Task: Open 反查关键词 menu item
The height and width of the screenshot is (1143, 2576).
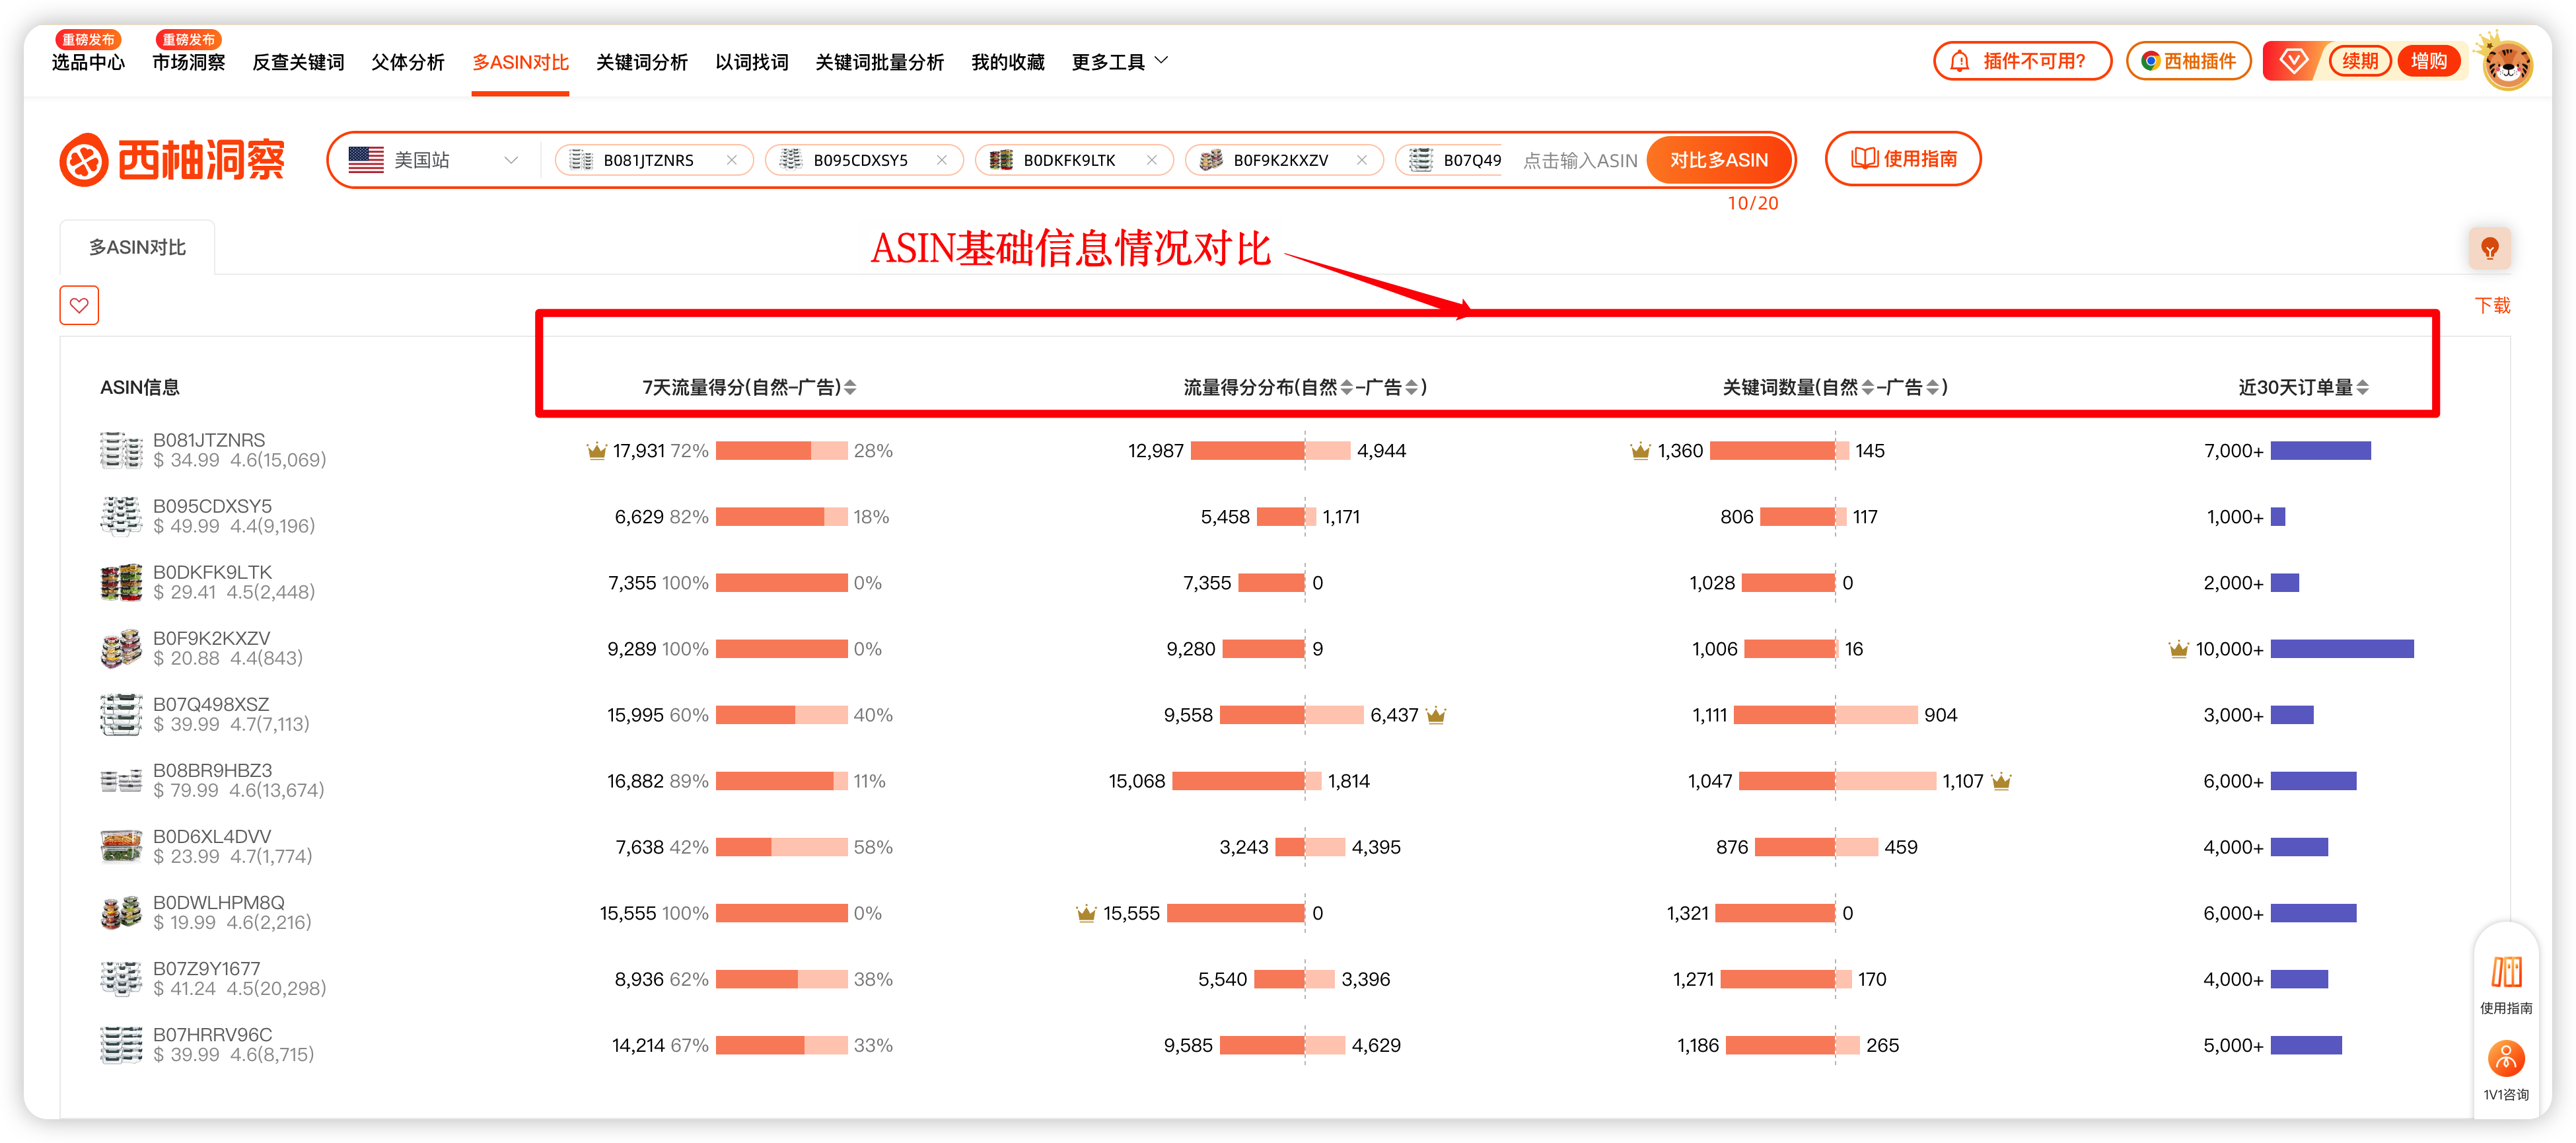Action: tap(298, 62)
